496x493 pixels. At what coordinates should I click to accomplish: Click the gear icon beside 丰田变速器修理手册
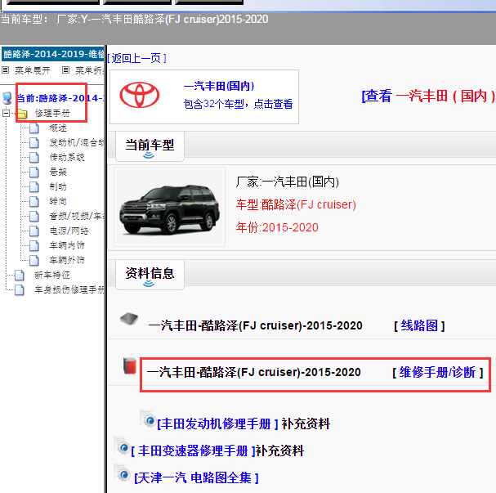coord(122,446)
